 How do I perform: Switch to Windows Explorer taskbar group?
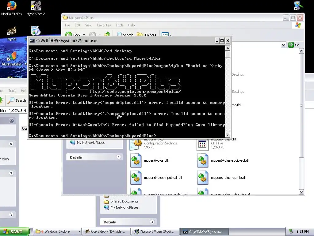tap(57, 231)
